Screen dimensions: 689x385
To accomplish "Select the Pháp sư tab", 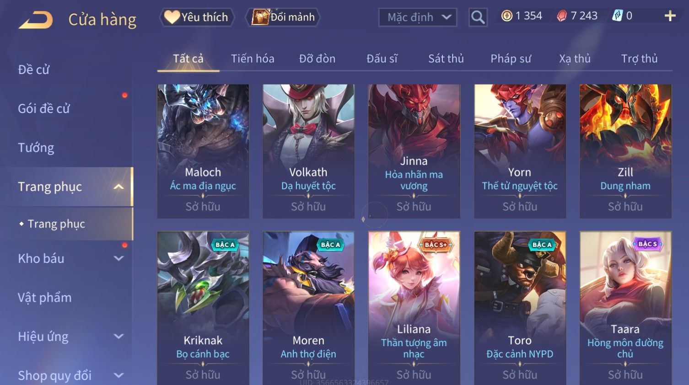I will click(511, 59).
